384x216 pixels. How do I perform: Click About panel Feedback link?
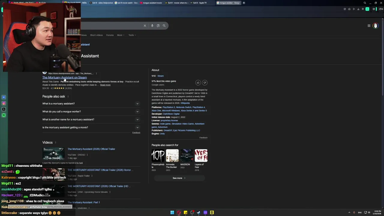203,138
